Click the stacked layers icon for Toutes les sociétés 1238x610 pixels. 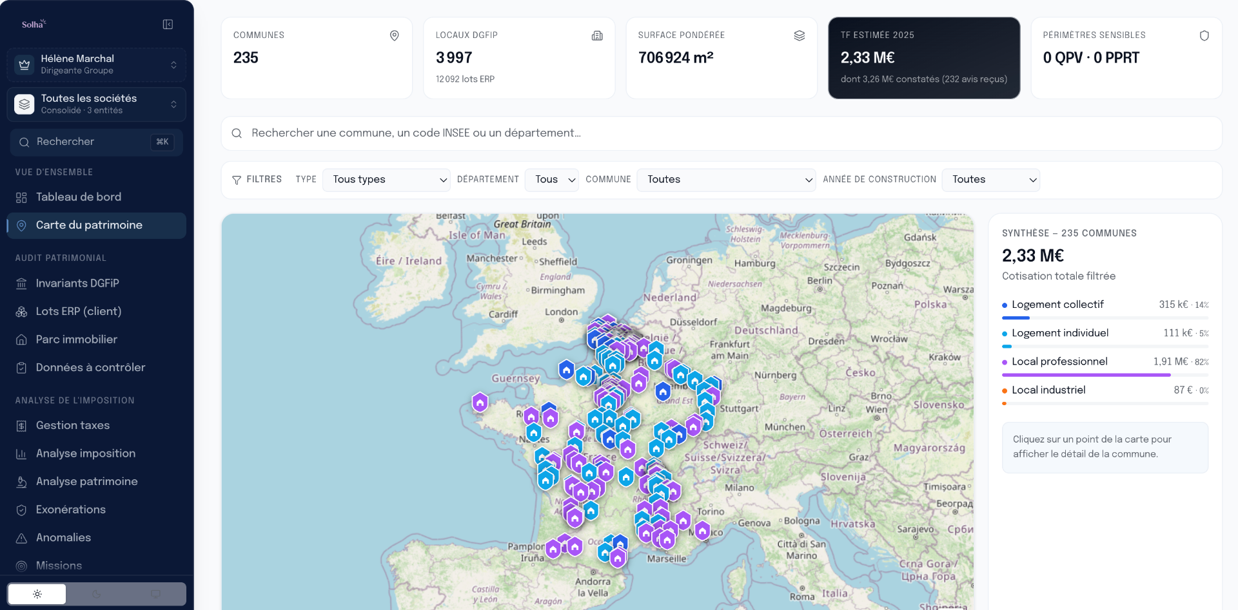pyautogui.click(x=25, y=104)
